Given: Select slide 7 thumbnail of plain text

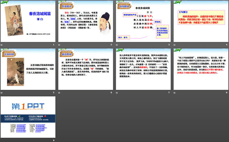Looking at the screenshot, I should [x=143, y=69].
